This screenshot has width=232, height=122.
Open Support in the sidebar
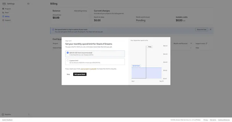[8, 20]
